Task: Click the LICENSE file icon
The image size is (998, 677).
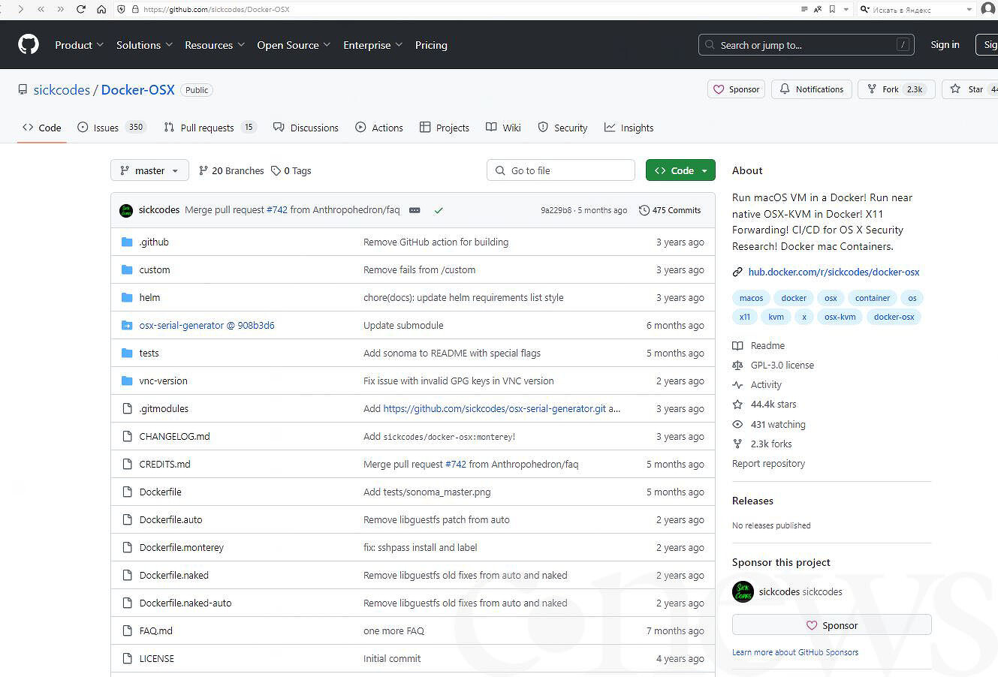Action: 127,658
